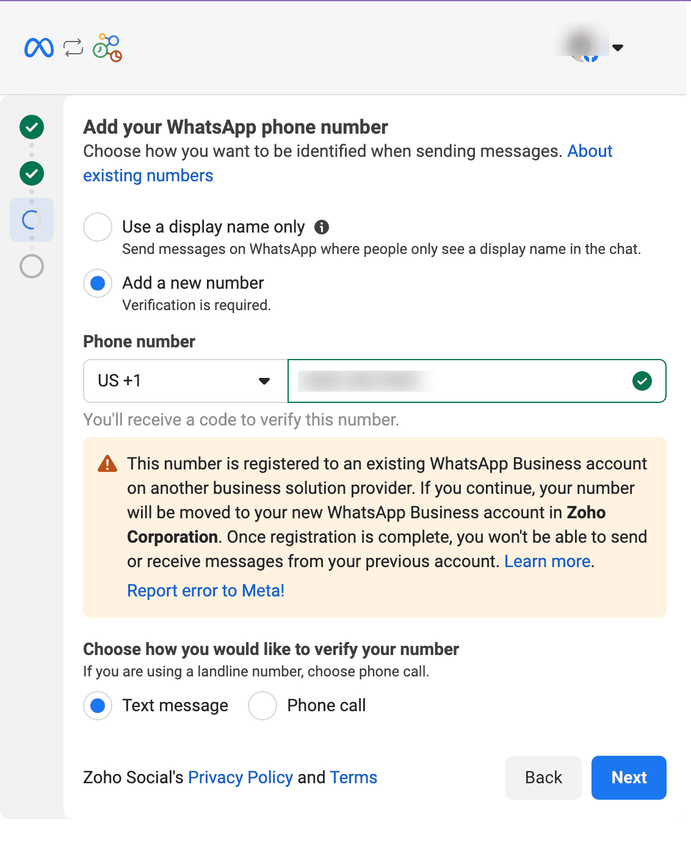The image size is (691, 851).
Task: Go to first completed step checkmark
Action: [32, 127]
